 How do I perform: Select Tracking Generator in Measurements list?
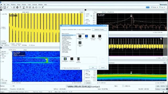click(x=67, y=50)
